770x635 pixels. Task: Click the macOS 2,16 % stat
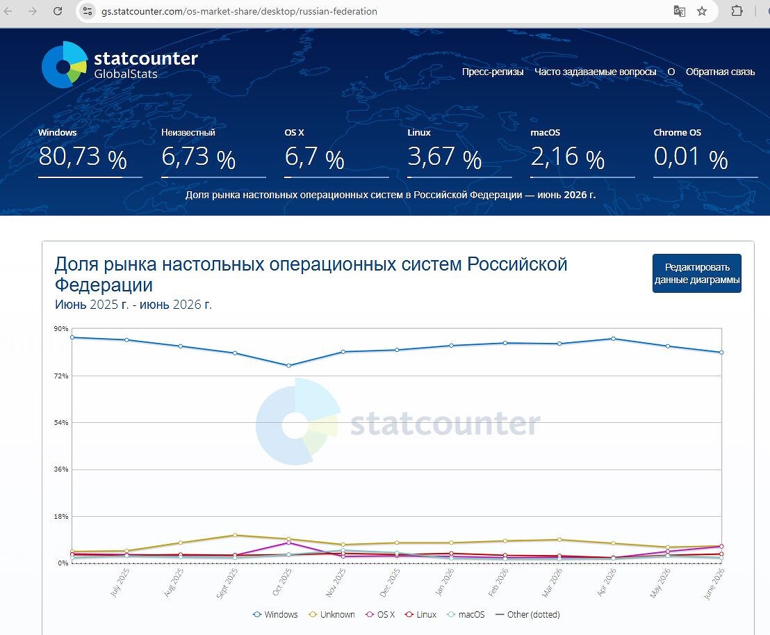point(582,152)
